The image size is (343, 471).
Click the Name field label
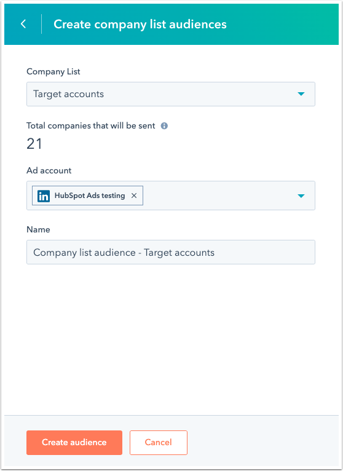(38, 229)
